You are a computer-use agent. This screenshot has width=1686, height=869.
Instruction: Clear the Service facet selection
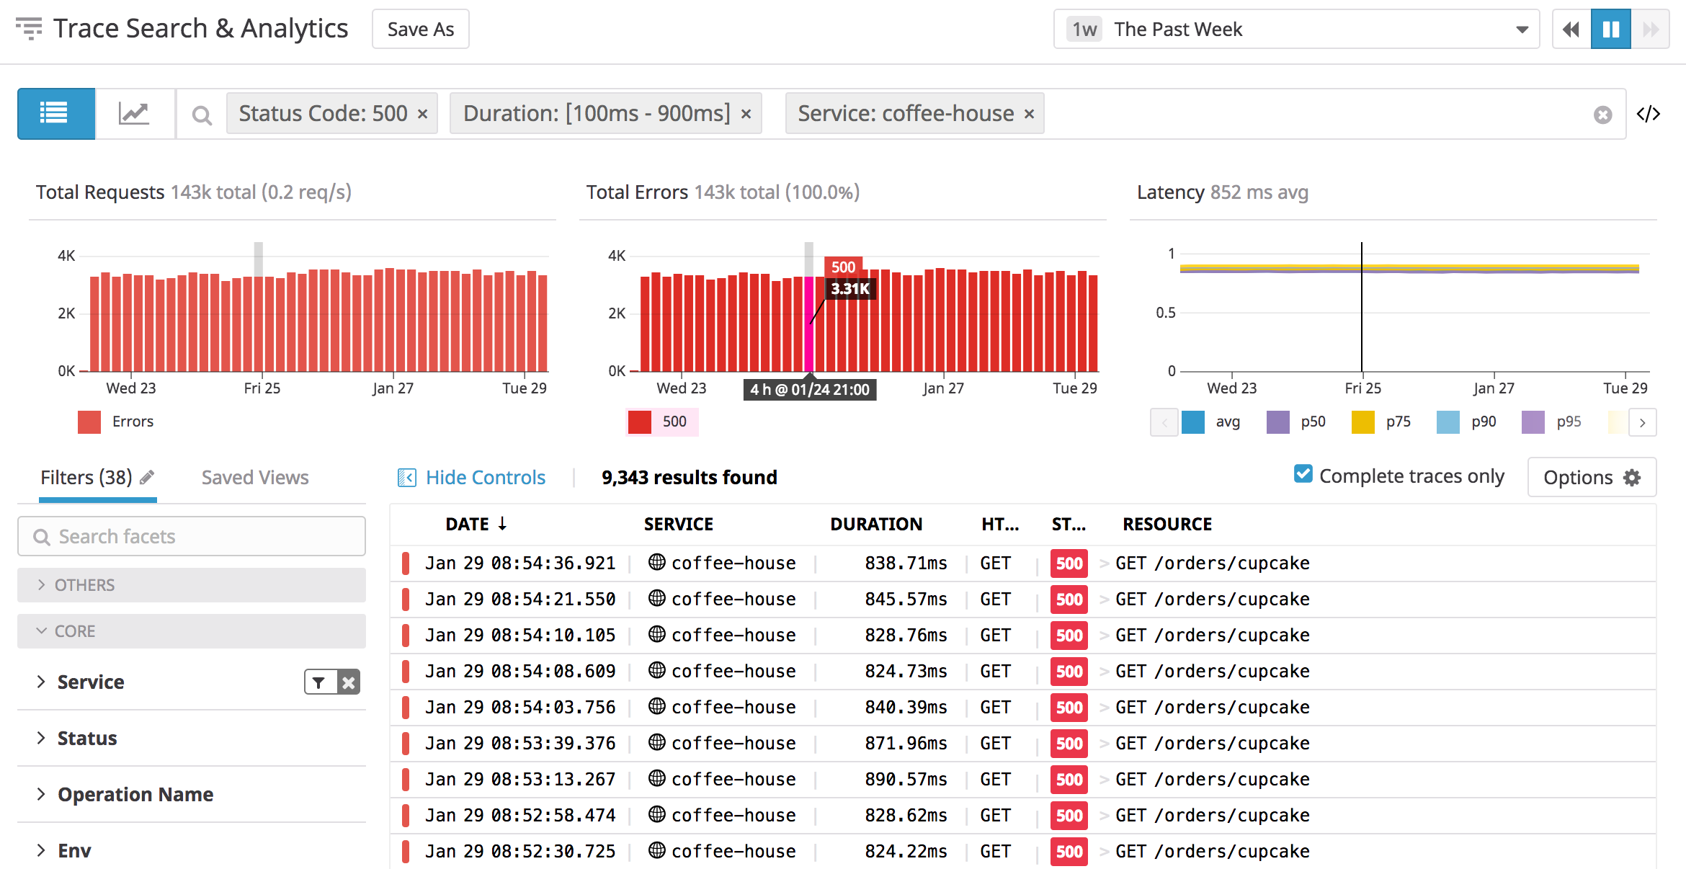click(x=348, y=682)
